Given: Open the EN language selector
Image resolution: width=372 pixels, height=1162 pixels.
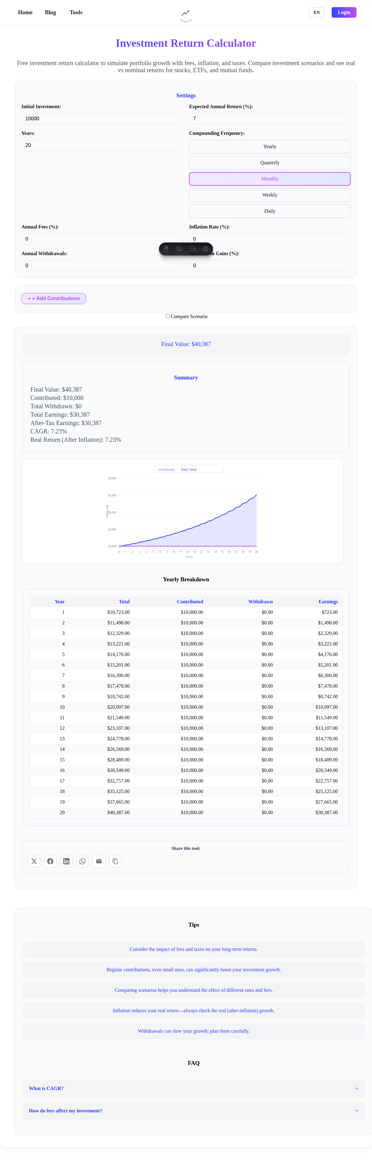Looking at the screenshot, I should coord(316,13).
